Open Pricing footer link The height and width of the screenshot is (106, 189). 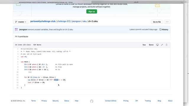click(x=126, y=101)
